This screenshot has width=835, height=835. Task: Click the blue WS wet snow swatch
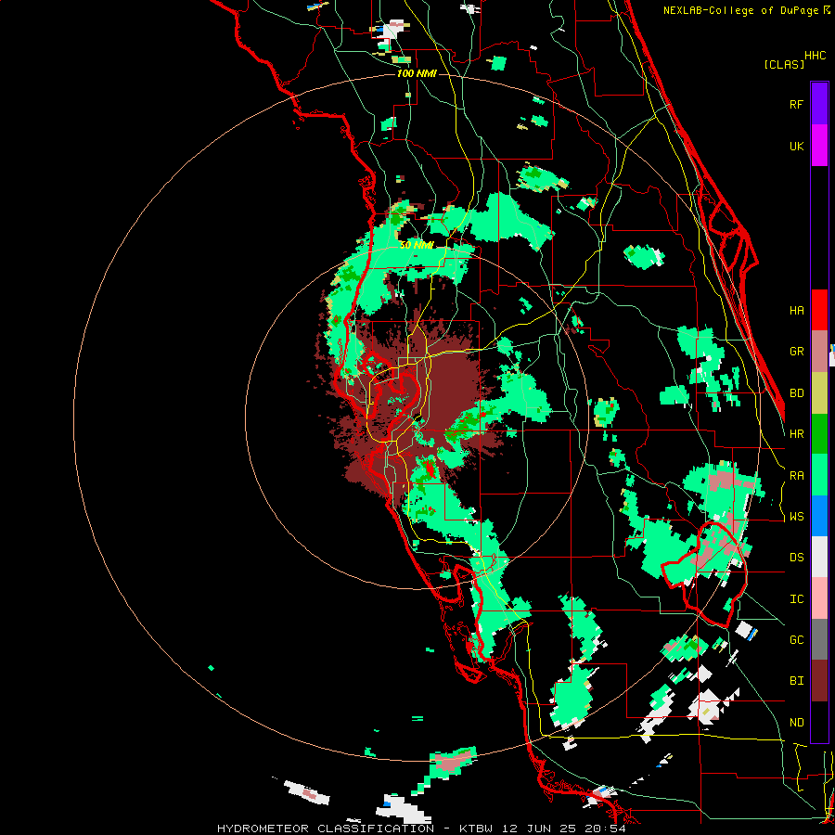point(819,516)
